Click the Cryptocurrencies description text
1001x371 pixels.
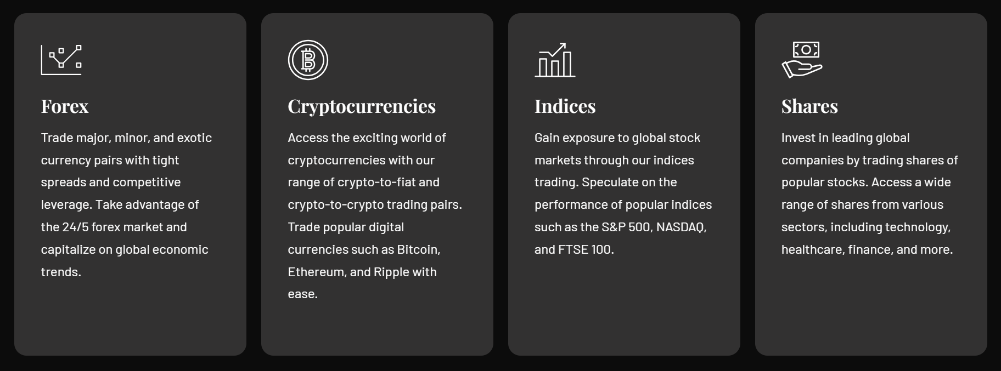pyautogui.click(x=375, y=215)
